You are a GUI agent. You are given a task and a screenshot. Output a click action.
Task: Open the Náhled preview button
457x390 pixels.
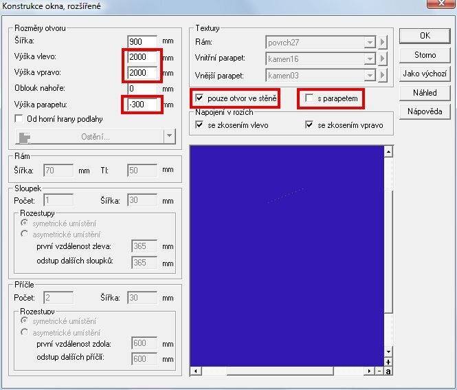tap(425, 93)
